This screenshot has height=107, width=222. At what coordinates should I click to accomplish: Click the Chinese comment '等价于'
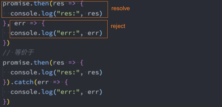tap(24, 53)
